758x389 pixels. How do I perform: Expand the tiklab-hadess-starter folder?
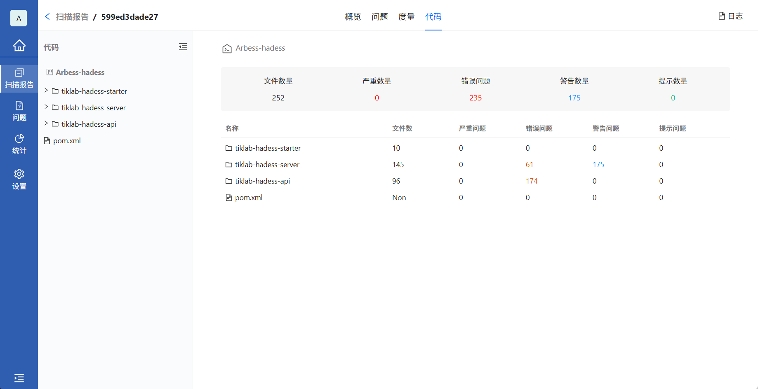[46, 91]
